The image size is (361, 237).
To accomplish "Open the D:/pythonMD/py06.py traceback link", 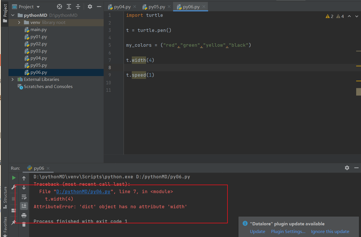I will tap(83, 192).
